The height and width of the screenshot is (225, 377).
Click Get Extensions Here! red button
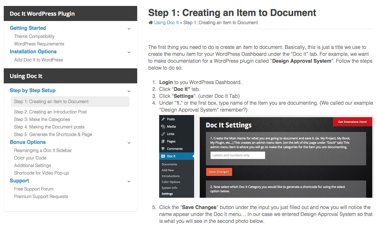coord(352,122)
